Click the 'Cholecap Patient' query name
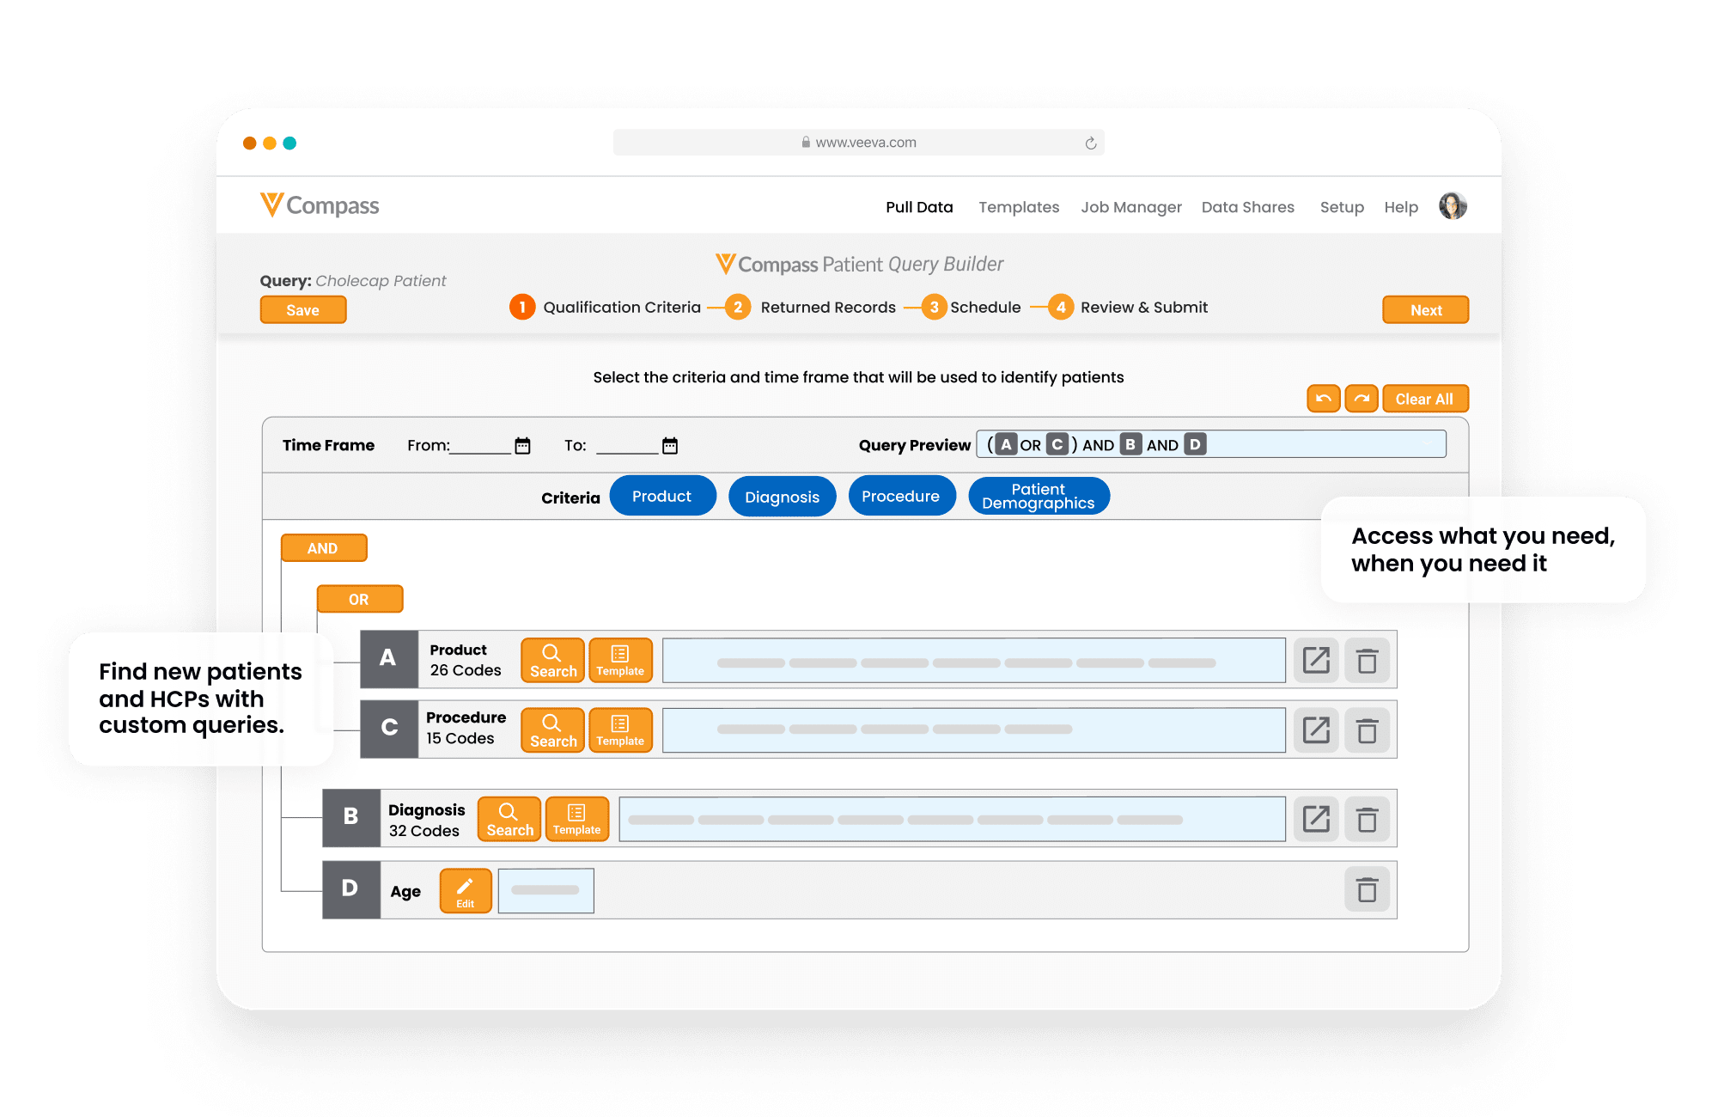The image size is (1718, 1117). click(x=381, y=281)
